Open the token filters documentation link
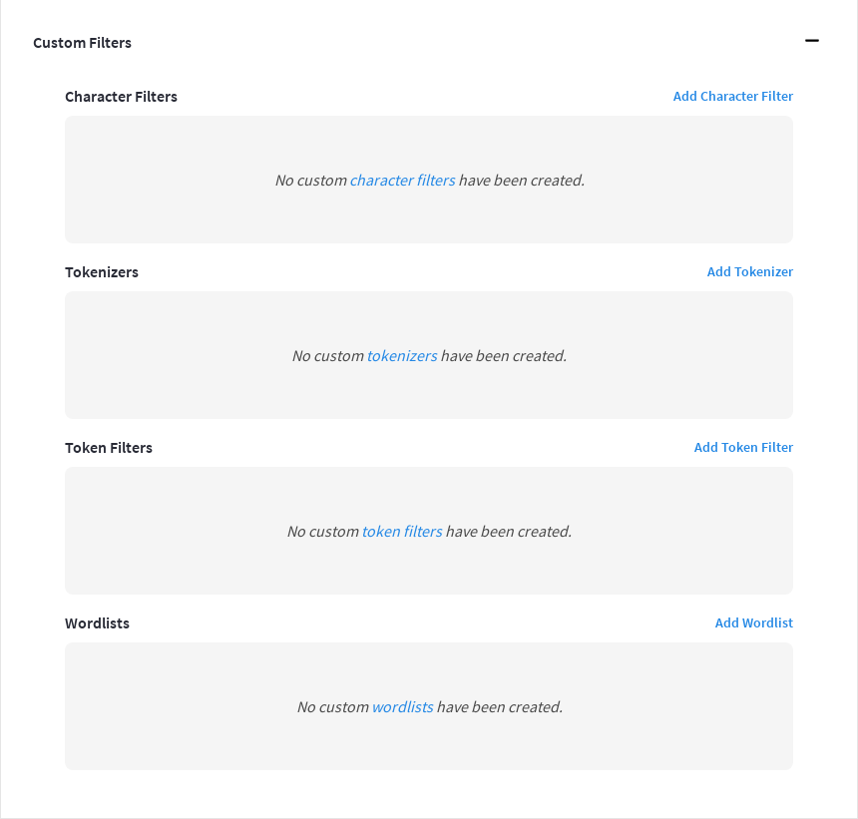This screenshot has height=819, width=858. point(402,531)
